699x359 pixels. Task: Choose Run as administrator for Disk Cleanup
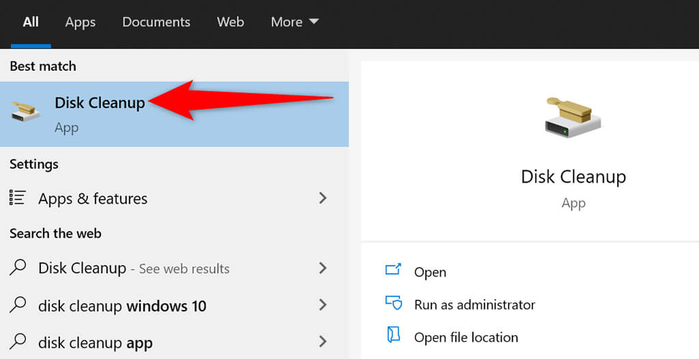point(474,305)
